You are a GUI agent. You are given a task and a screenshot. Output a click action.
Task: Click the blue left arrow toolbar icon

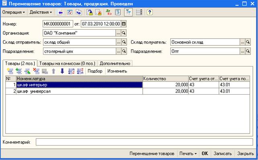[x=60, y=12]
